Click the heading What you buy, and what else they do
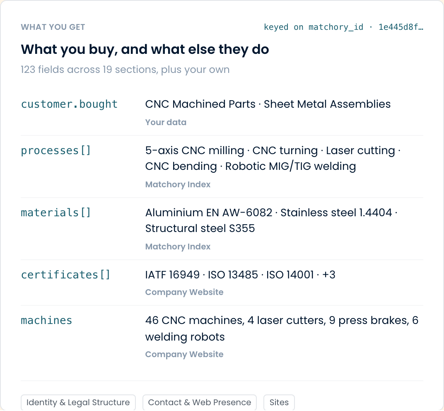 point(145,49)
